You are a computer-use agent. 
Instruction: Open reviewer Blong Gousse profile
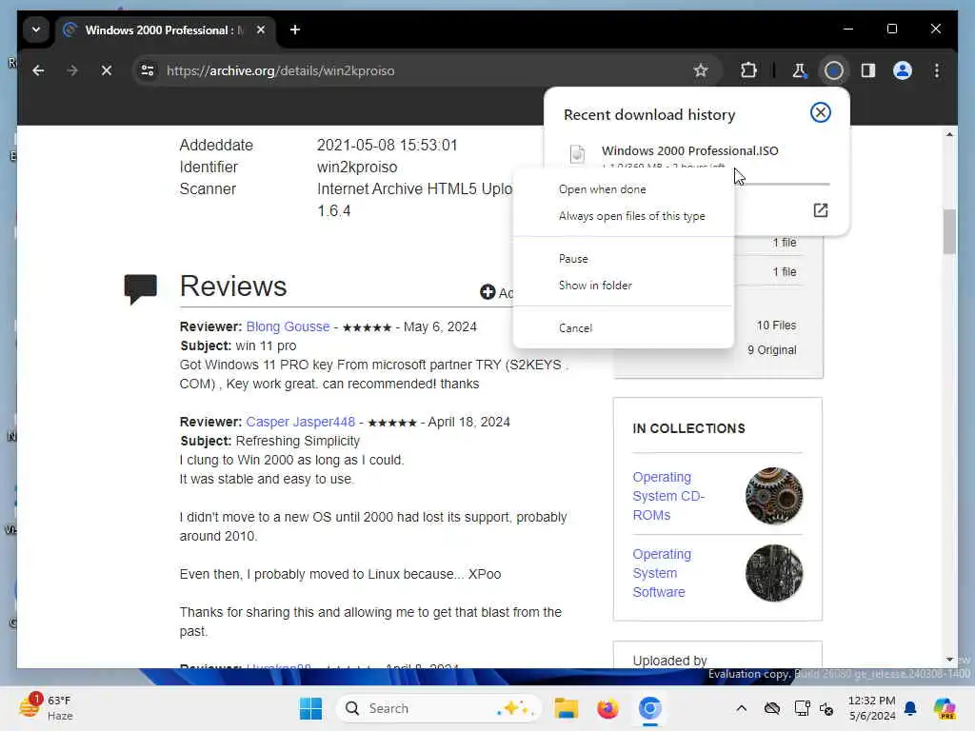click(288, 326)
